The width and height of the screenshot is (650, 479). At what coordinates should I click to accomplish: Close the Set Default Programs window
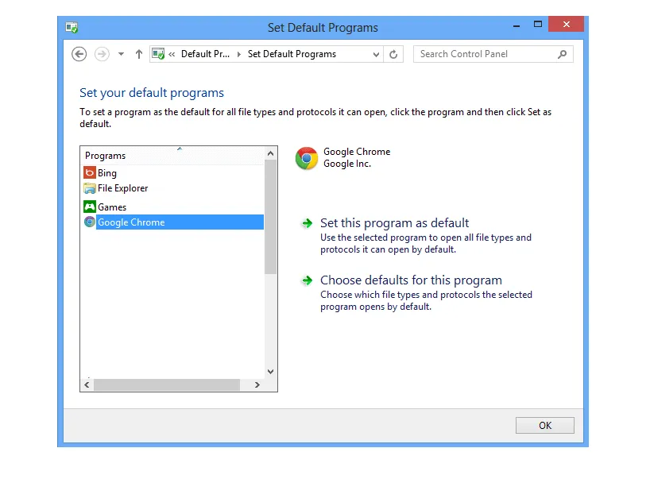click(567, 25)
